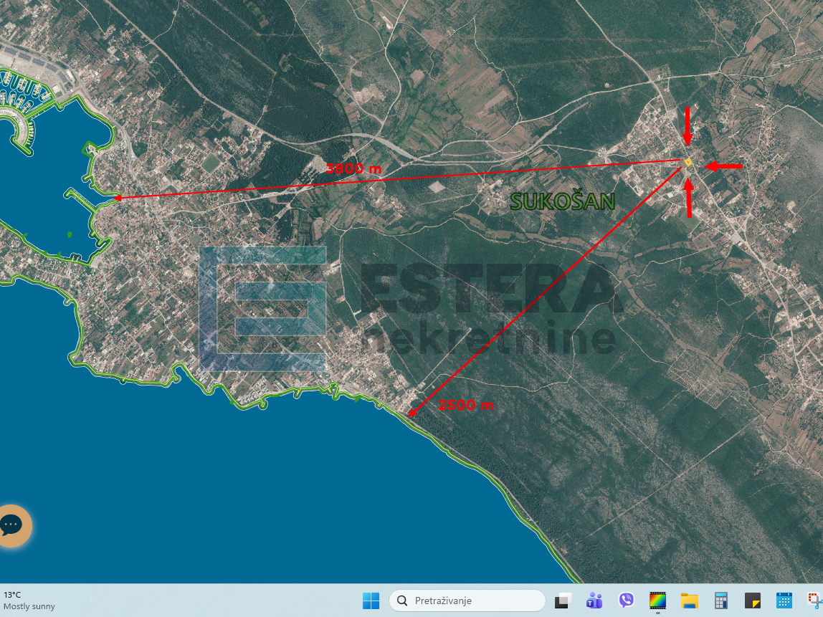Open File Explorer from the taskbar
823x617 pixels.
click(689, 601)
